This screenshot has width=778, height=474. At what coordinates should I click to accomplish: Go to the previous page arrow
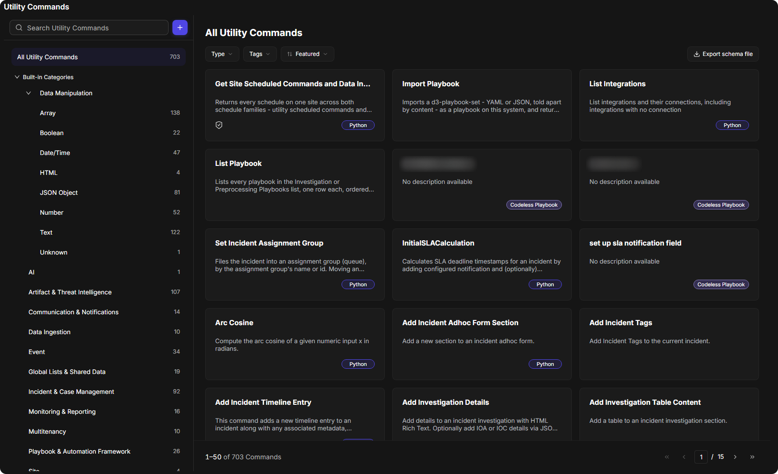coord(684,457)
